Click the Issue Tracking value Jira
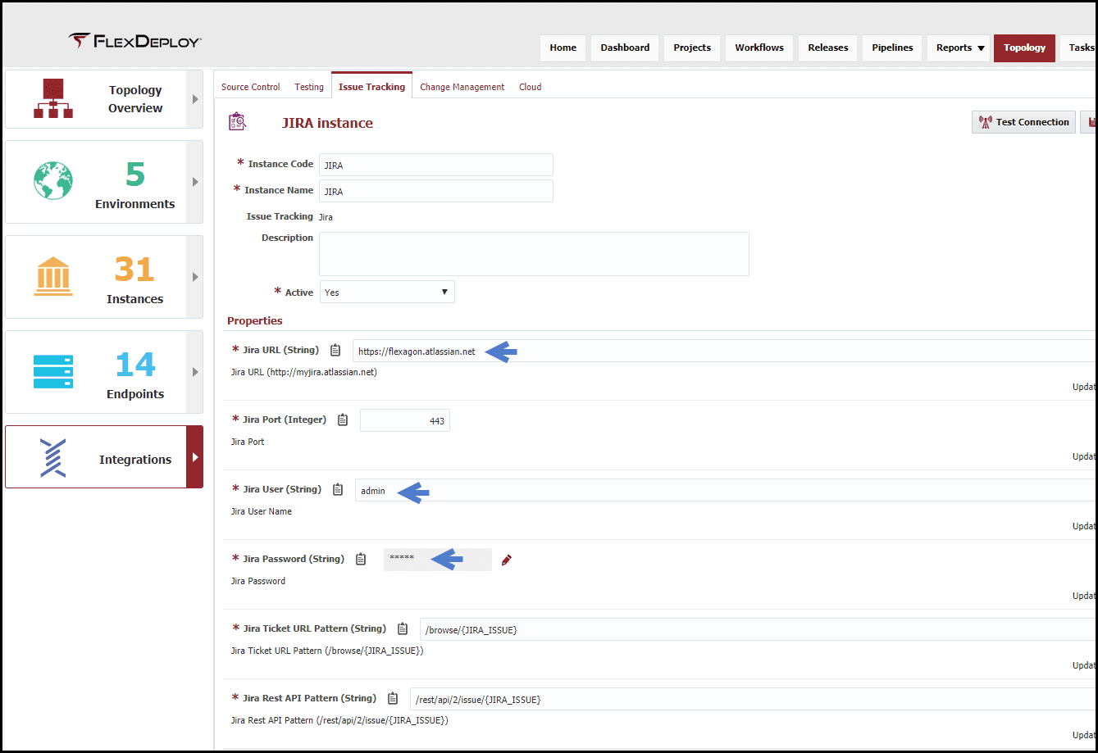This screenshot has height=753, width=1098. coord(326,217)
